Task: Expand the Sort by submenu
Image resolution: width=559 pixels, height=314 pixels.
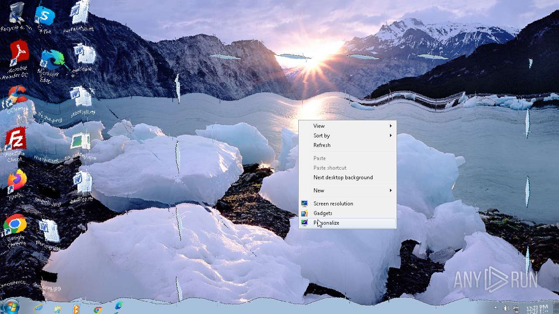Action: coord(348,135)
